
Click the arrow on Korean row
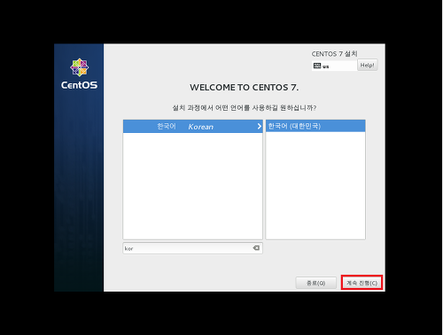point(259,127)
